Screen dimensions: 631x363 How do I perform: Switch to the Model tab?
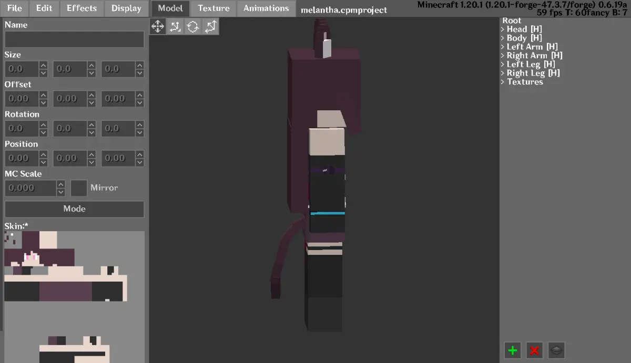point(170,8)
